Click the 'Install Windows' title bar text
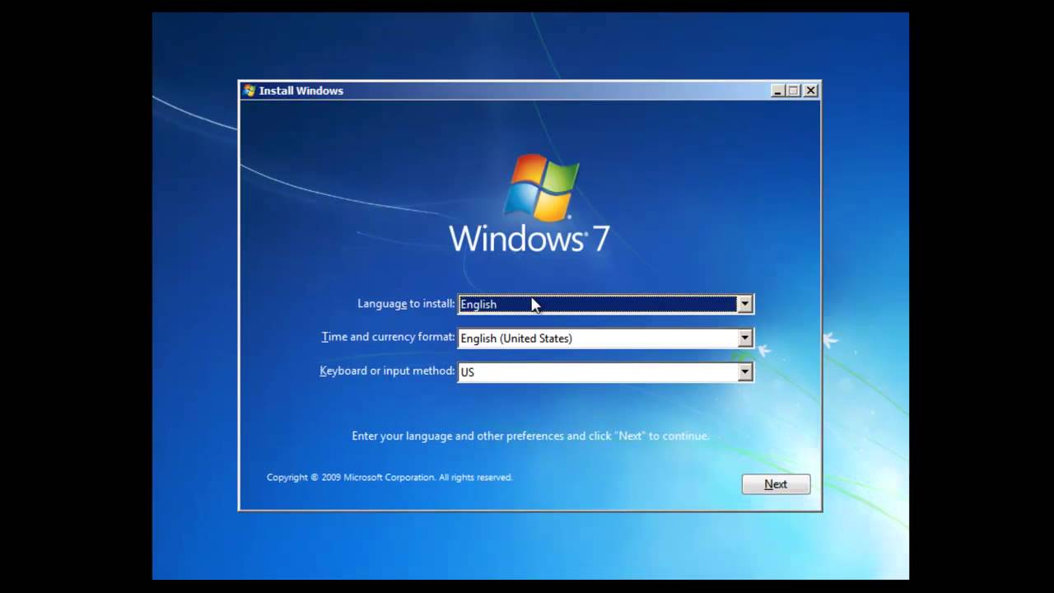Viewport: 1054px width, 593px height. point(301,91)
